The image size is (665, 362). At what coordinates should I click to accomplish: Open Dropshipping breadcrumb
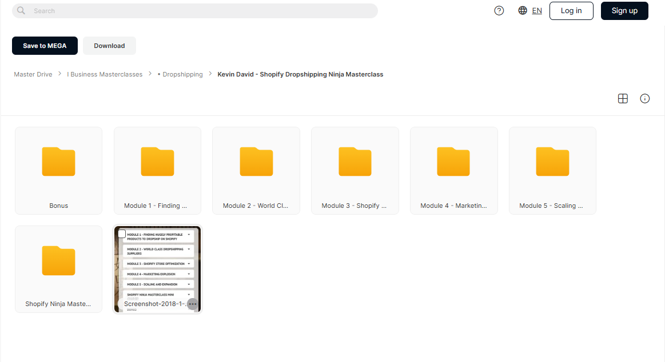pyautogui.click(x=180, y=74)
